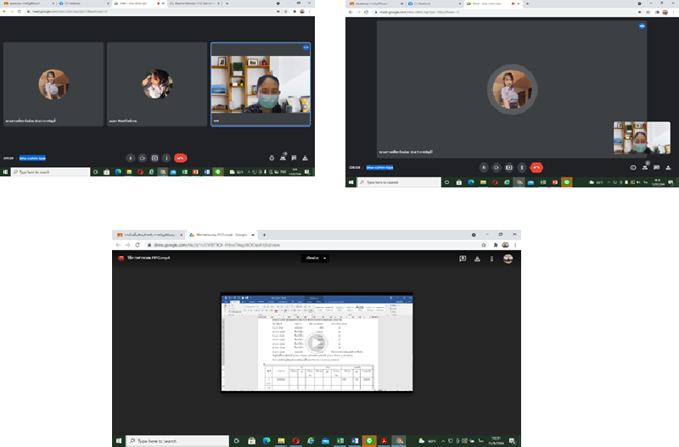Open the add comment icon in Drive viewer
Image resolution: width=679 pixels, height=447 pixels.
tap(463, 258)
